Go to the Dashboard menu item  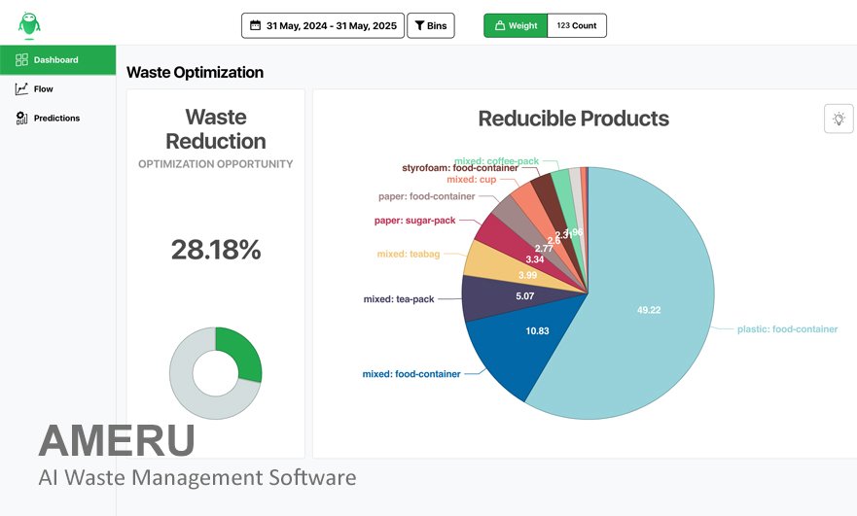pos(56,60)
